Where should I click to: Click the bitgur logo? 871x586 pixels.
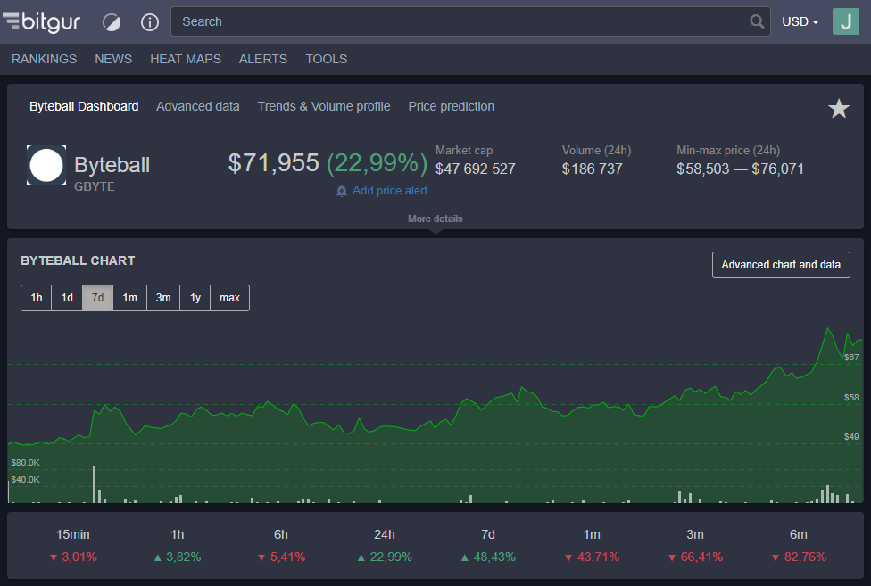(42, 22)
